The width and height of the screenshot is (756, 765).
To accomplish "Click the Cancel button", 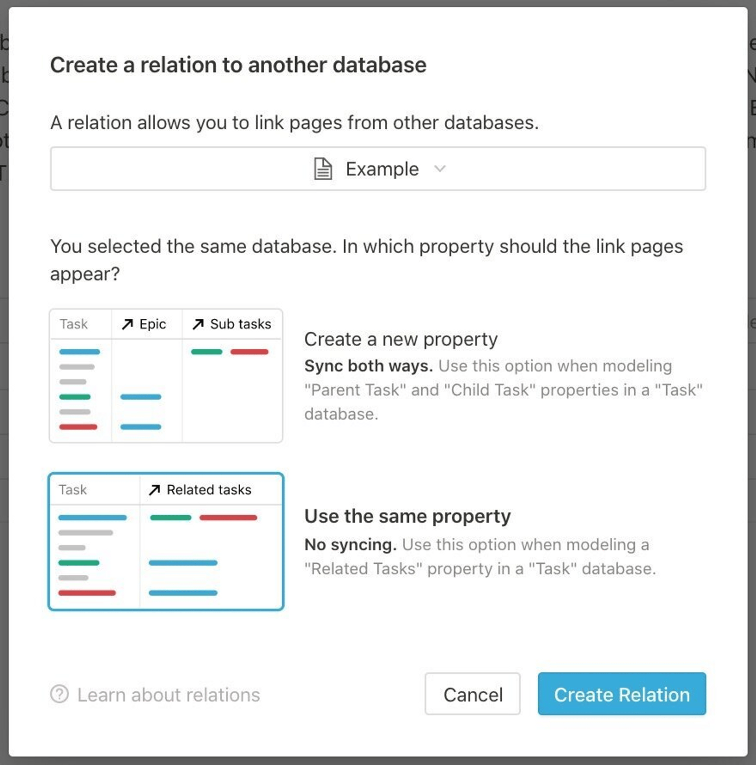I will pyautogui.click(x=472, y=695).
